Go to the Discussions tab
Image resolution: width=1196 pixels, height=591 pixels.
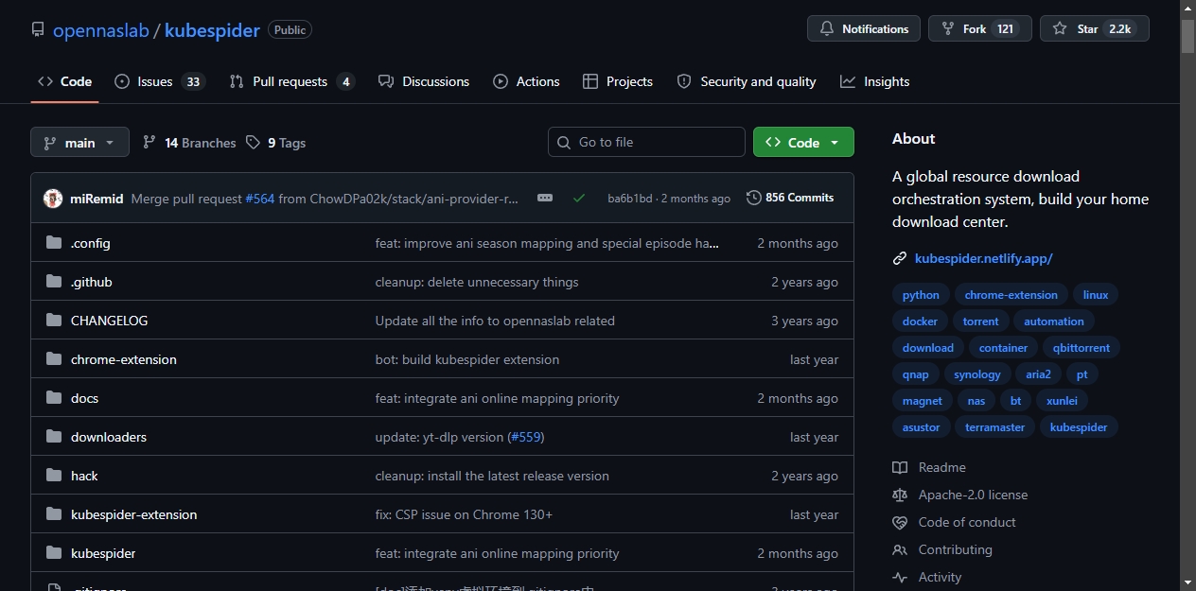click(424, 81)
